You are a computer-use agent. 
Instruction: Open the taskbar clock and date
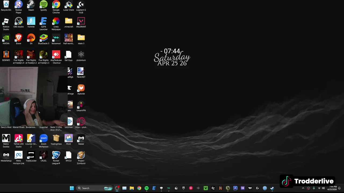332,188
